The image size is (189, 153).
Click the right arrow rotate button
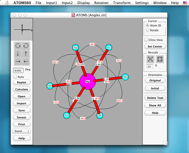coord(18,61)
